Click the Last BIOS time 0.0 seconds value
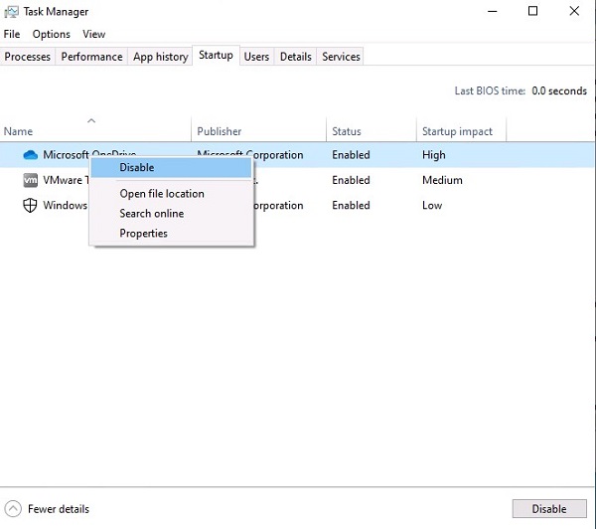 point(558,90)
